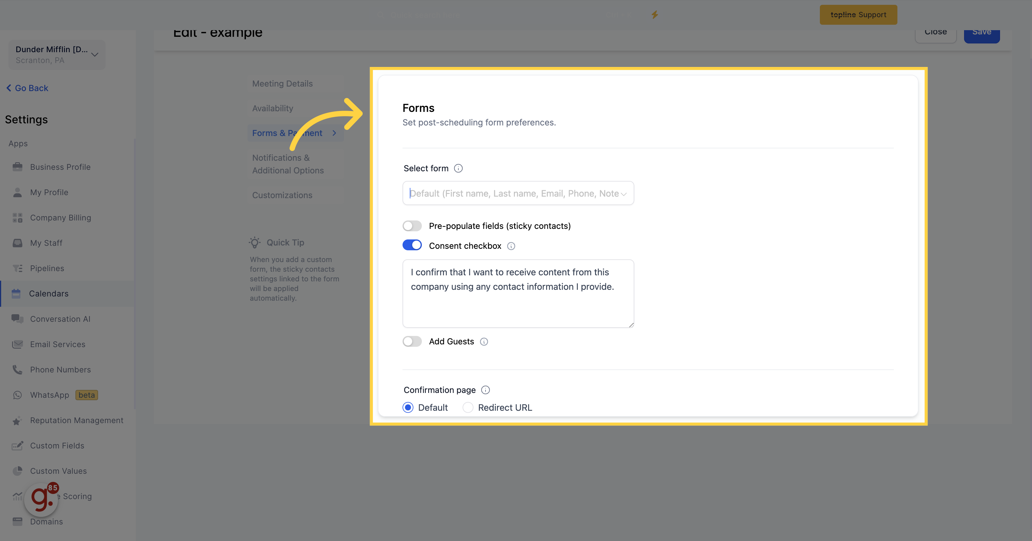Click the consent text input field
1032x541 pixels.
[x=518, y=293]
